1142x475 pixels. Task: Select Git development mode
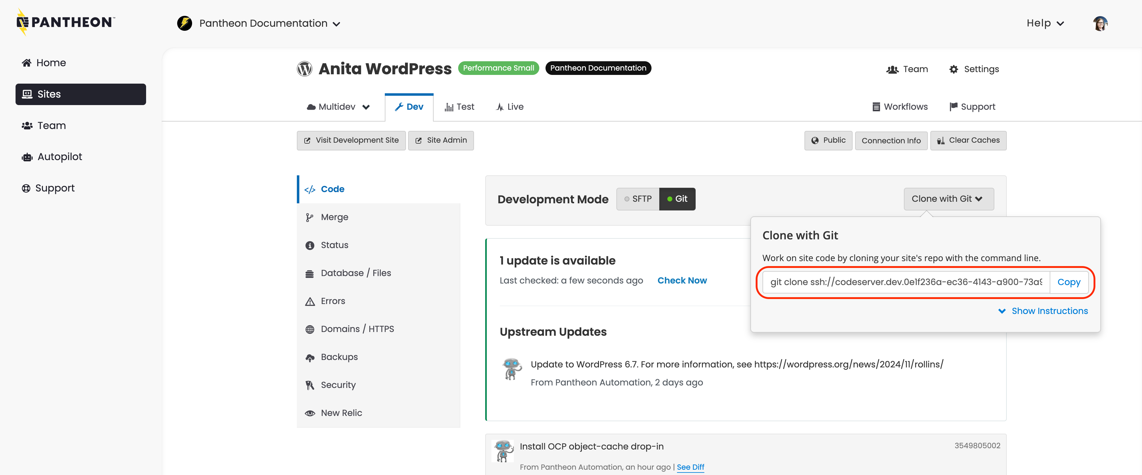coord(677,199)
